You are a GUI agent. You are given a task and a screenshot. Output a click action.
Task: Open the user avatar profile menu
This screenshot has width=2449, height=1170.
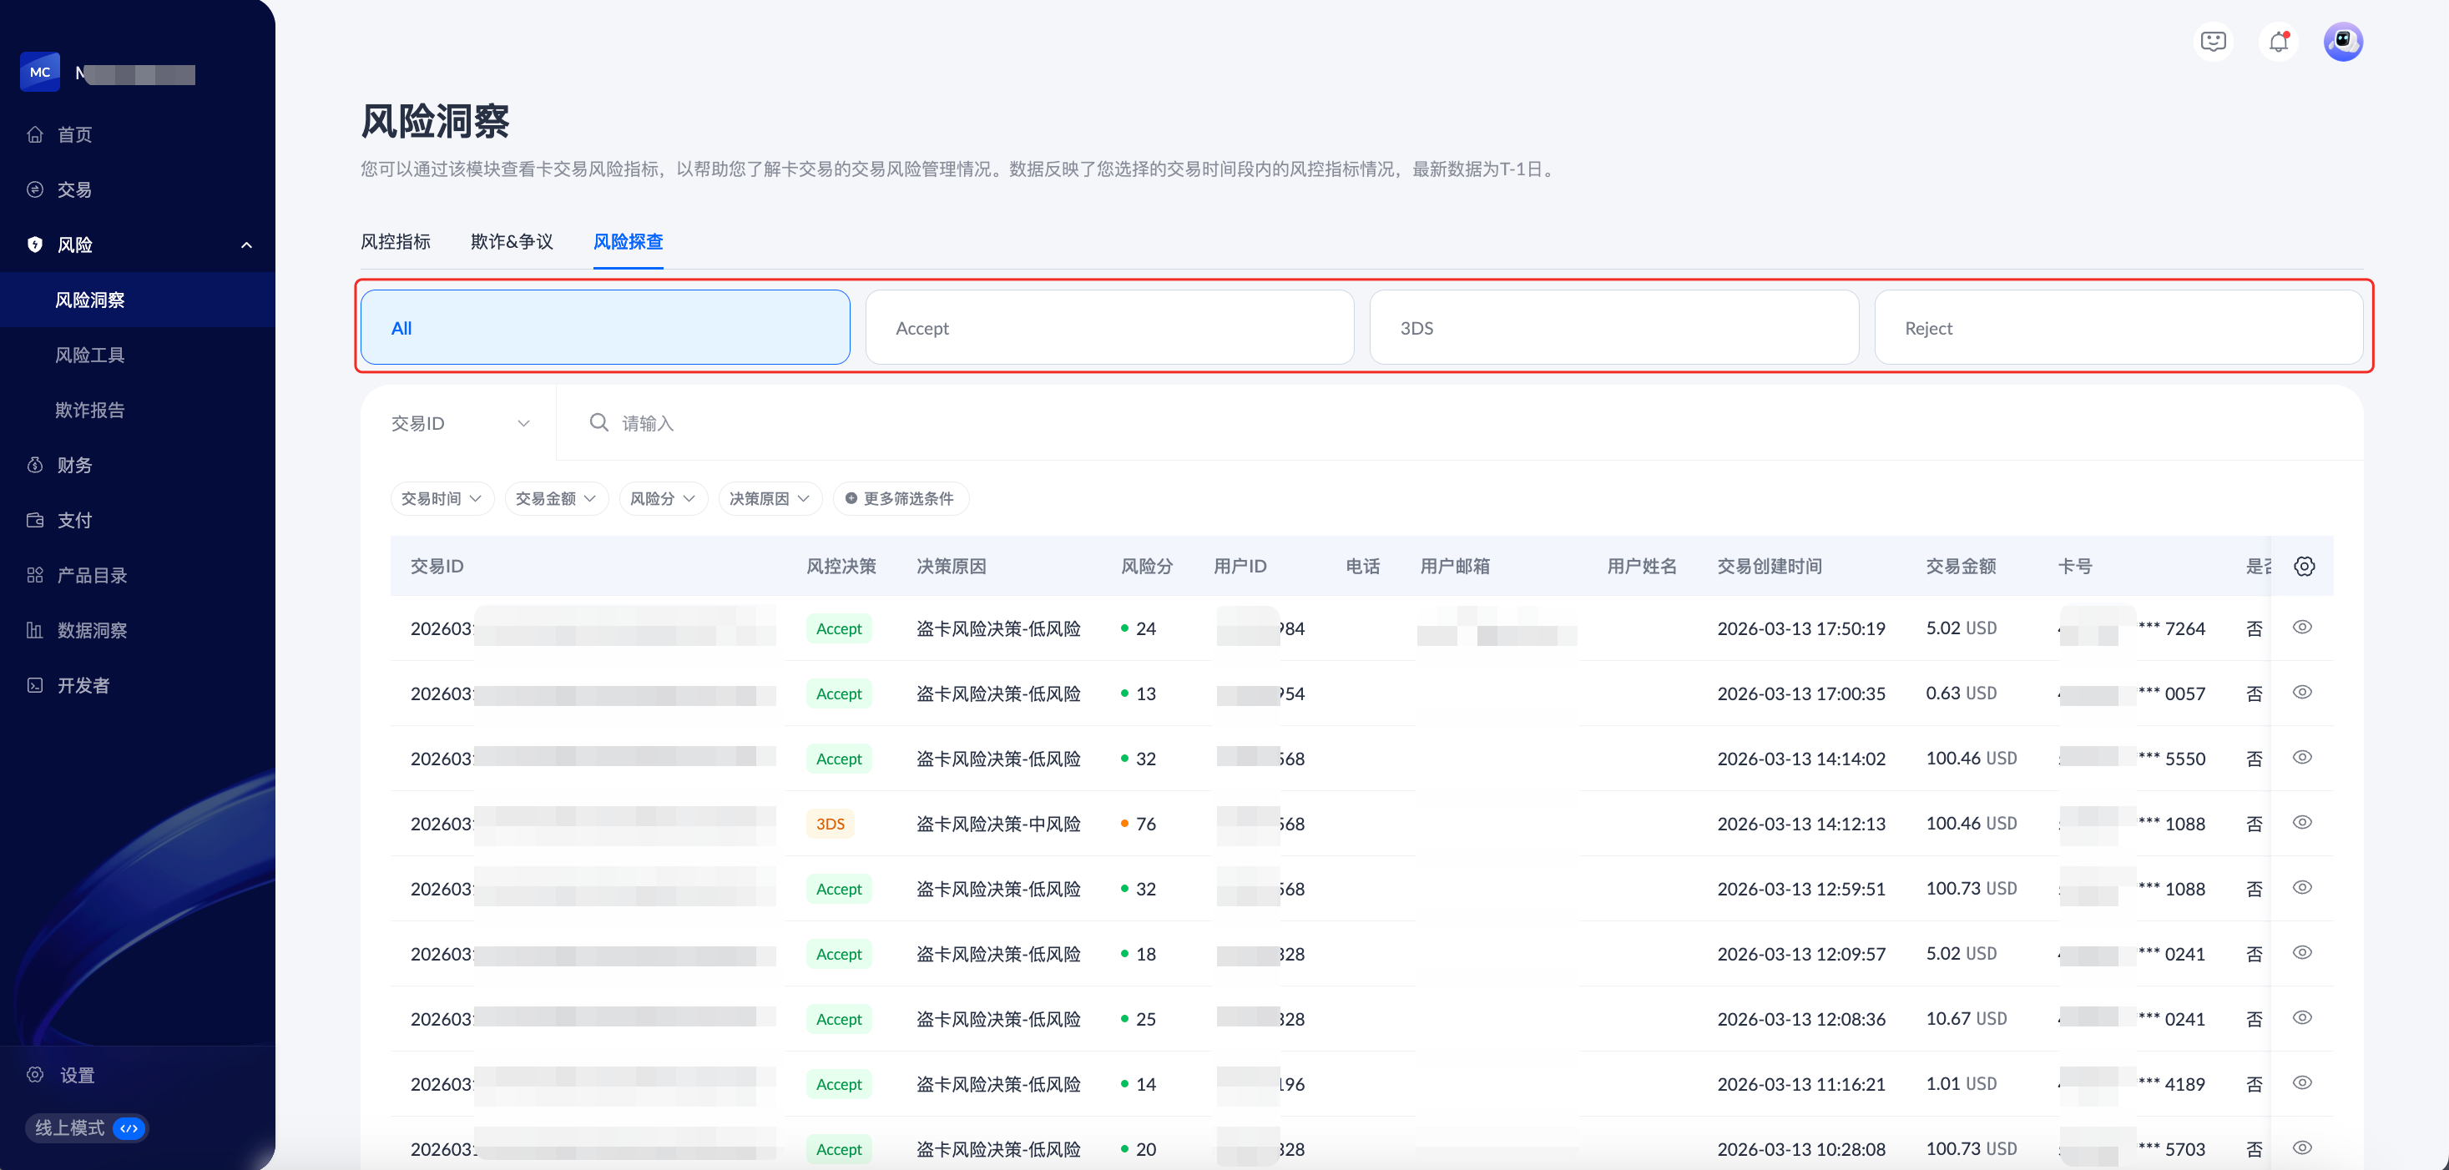(2342, 42)
